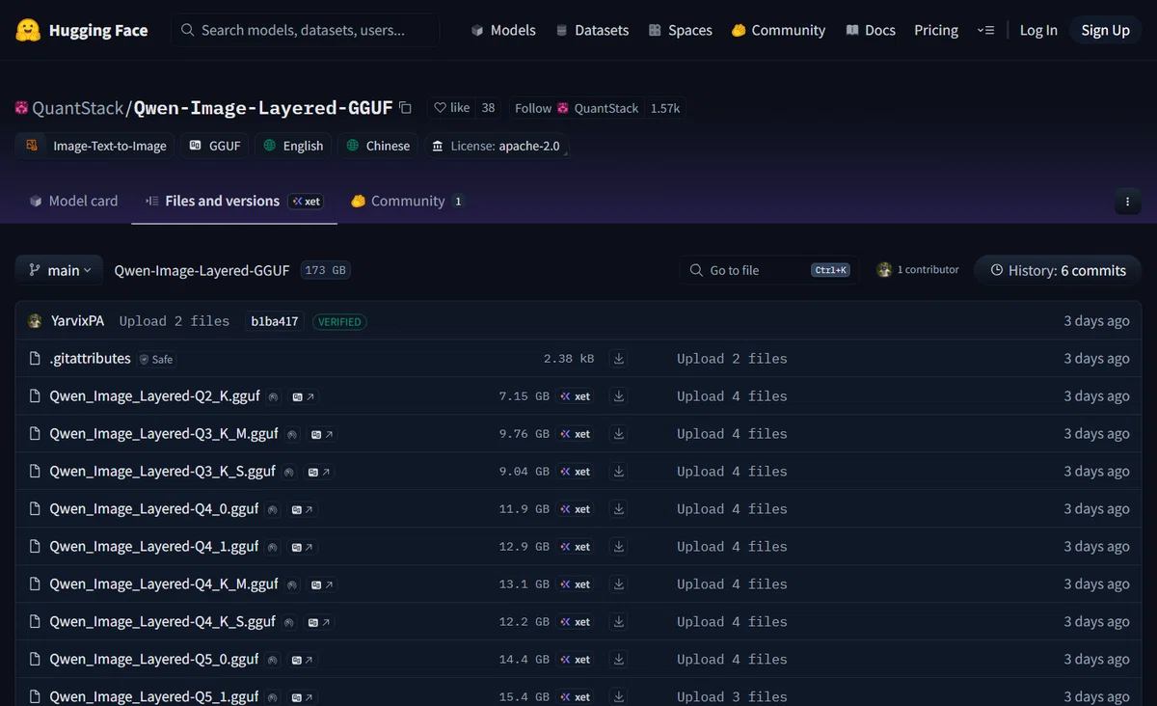Image resolution: width=1157 pixels, height=706 pixels.
Task: Download Qwen_Image_Layered-Q4_K_M.gguf via download icon
Action: (619, 584)
